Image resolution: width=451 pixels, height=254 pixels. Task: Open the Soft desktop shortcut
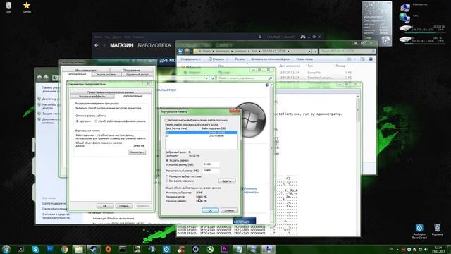tap(8, 7)
